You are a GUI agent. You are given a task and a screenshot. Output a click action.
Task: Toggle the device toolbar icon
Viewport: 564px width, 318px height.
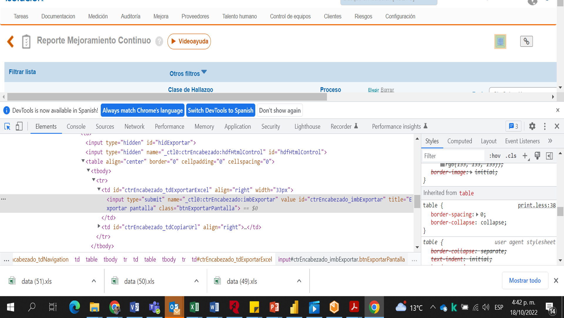(19, 126)
